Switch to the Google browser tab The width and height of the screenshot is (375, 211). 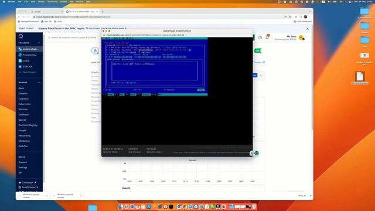(46, 12)
